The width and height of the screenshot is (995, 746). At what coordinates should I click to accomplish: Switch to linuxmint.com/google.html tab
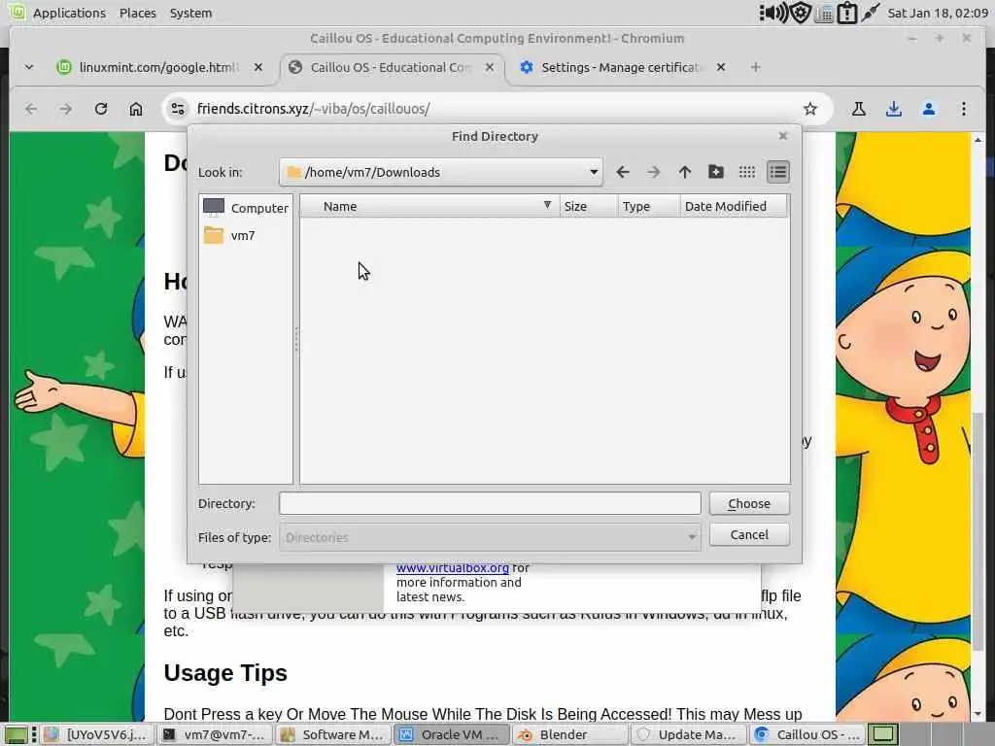coord(158,67)
